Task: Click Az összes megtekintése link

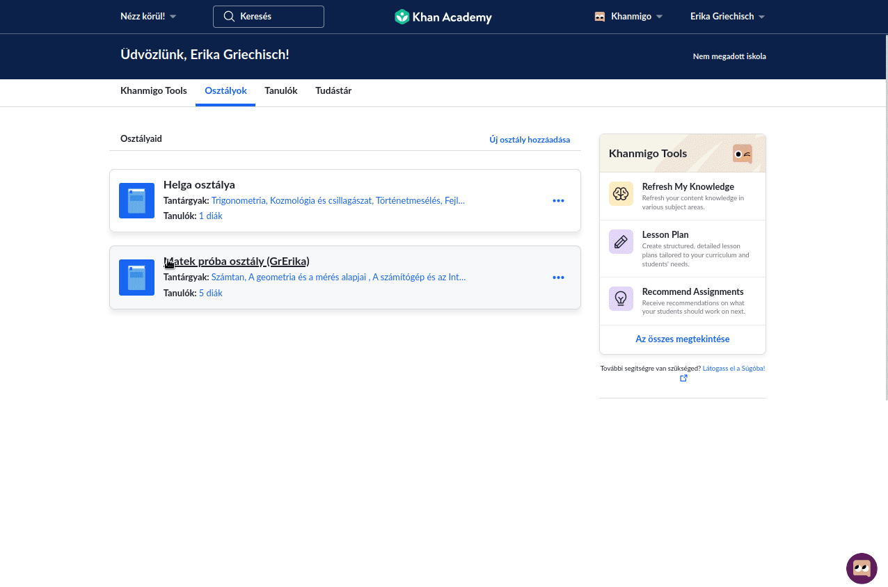Action: click(683, 339)
